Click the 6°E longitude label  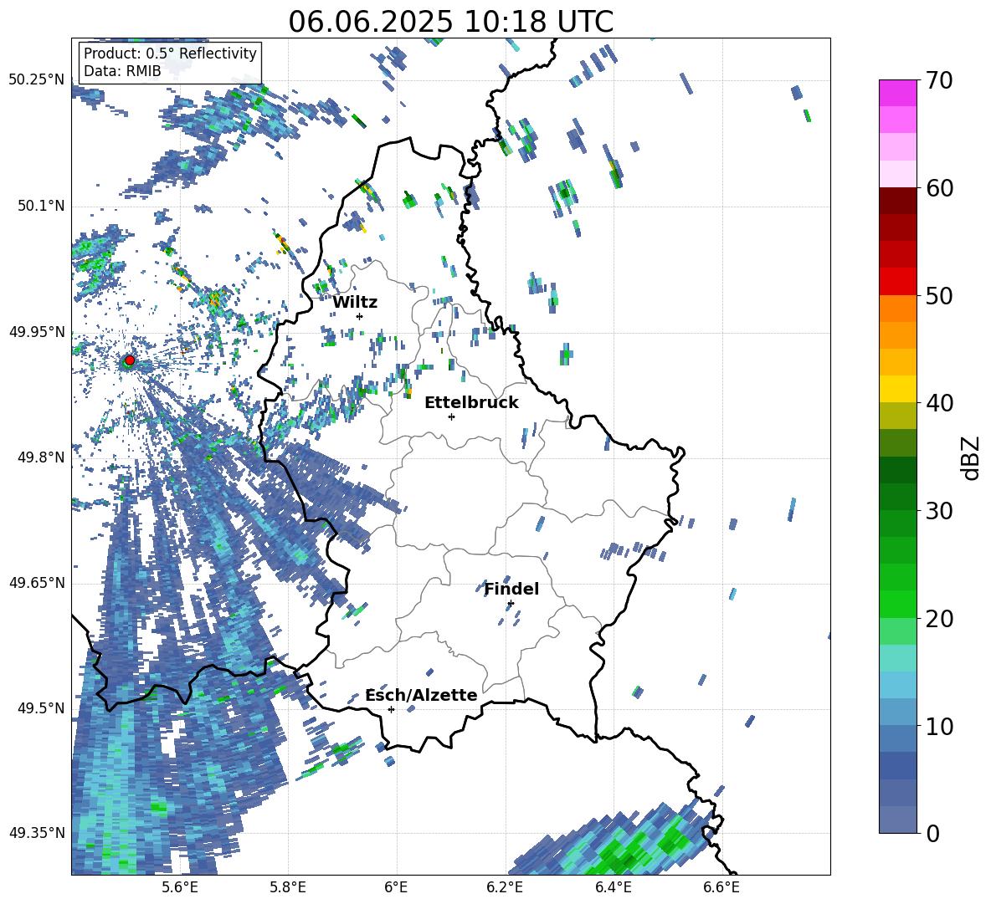[x=396, y=888]
